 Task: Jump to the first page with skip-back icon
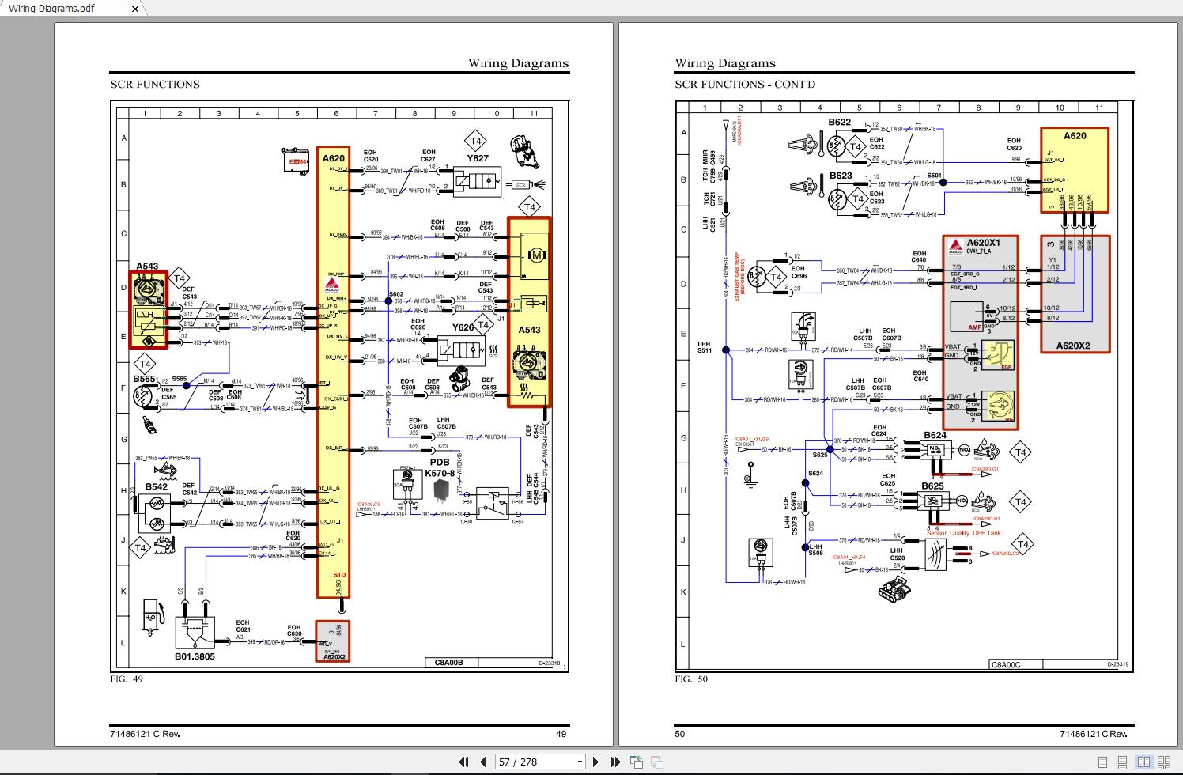click(464, 761)
